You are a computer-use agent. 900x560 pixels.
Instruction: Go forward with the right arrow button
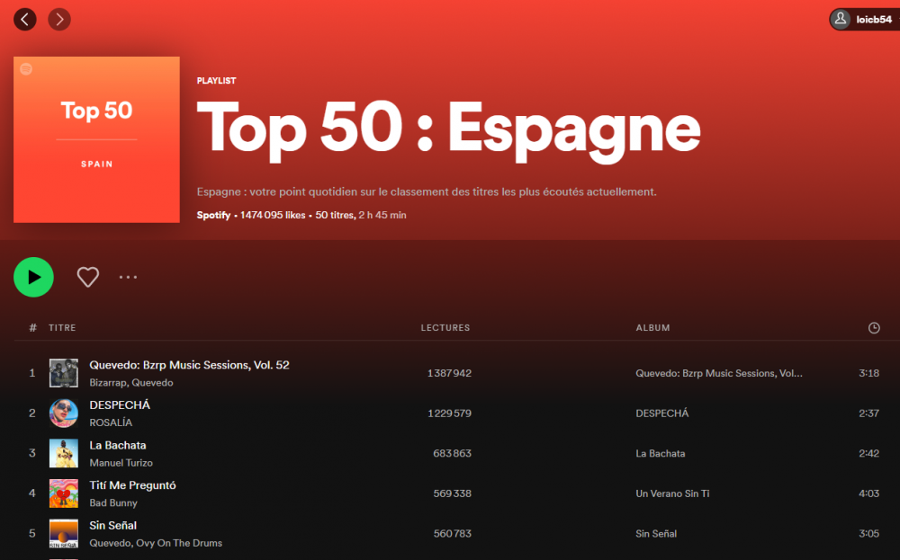(x=59, y=20)
